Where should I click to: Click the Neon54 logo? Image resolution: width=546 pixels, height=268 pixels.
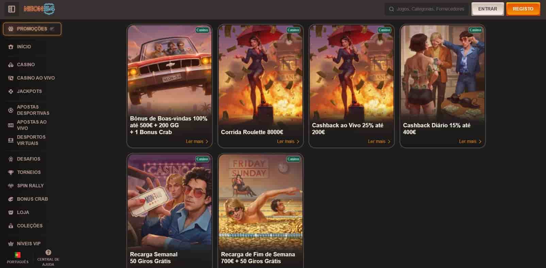pyautogui.click(x=39, y=9)
